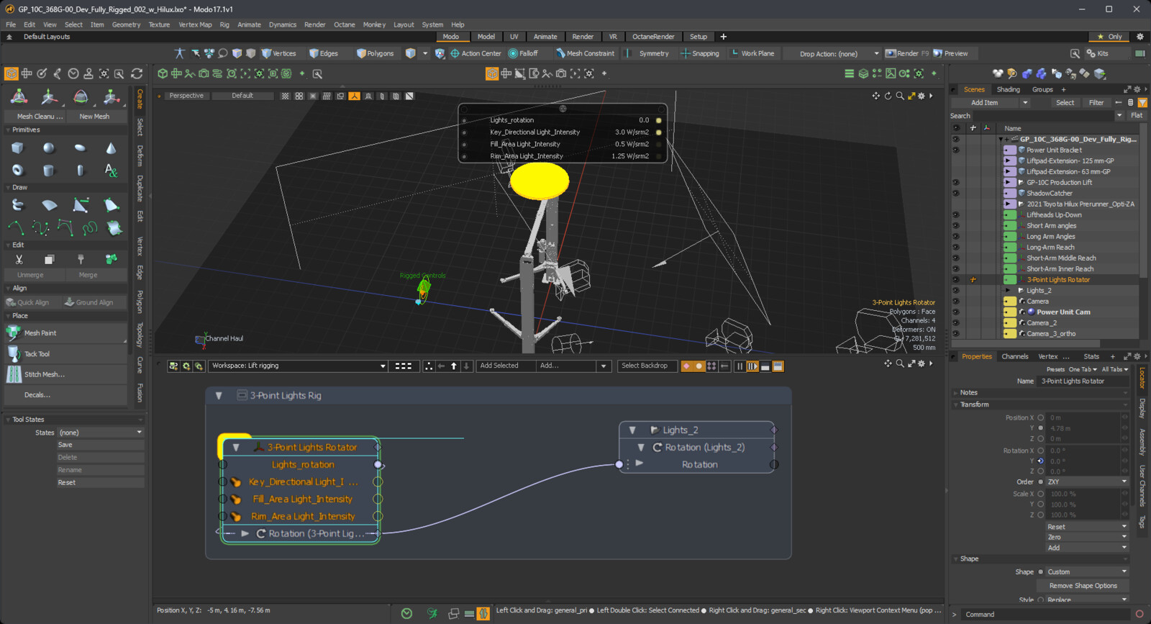Click Remove Shape Options button
The width and height of the screenshot is (1151, 624).
pyautogui.click(x=1083, y=586)
